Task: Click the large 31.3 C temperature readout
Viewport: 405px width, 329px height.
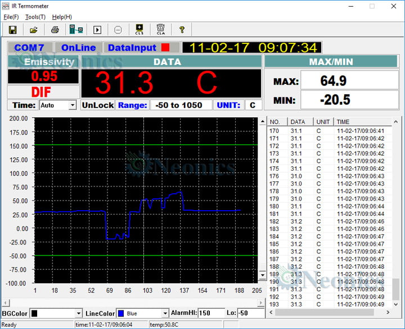Action: 171,83
